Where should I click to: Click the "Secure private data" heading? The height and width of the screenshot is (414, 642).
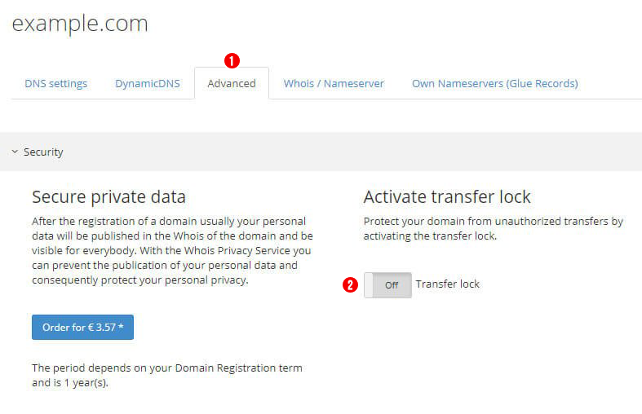(x=109, y=197)
